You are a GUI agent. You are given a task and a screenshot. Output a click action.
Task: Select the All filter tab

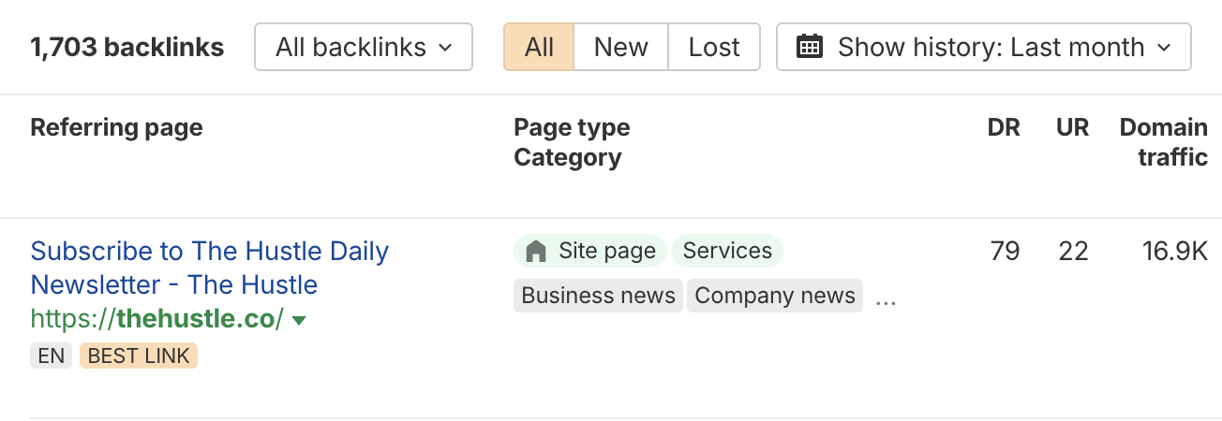[x=539, y=47]
